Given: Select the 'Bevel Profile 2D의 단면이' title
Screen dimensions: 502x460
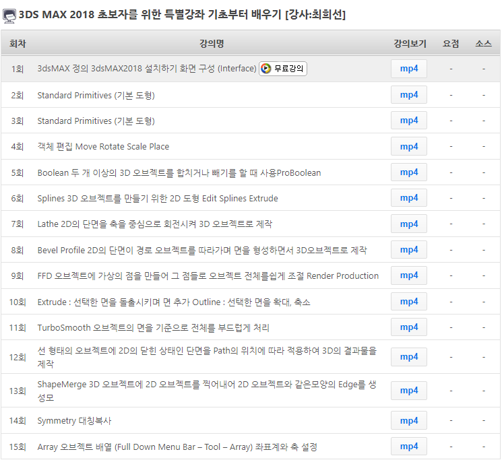Looking at the screenshot, I should pyautogui.click(x=202, y=250).
